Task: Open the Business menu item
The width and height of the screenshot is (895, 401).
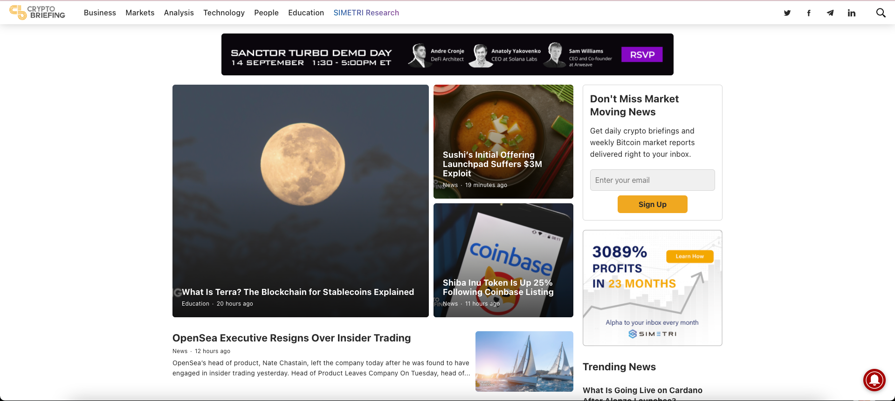Action: click(x=100, y=13)
